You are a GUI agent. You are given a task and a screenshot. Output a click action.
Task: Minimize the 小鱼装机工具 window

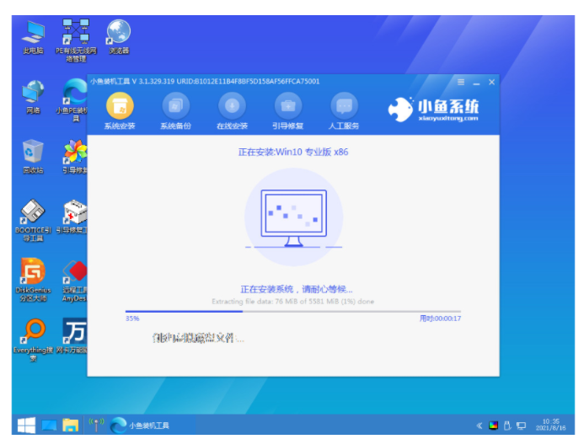point(476,82)
